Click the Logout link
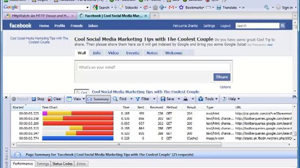 pos(225,26)
